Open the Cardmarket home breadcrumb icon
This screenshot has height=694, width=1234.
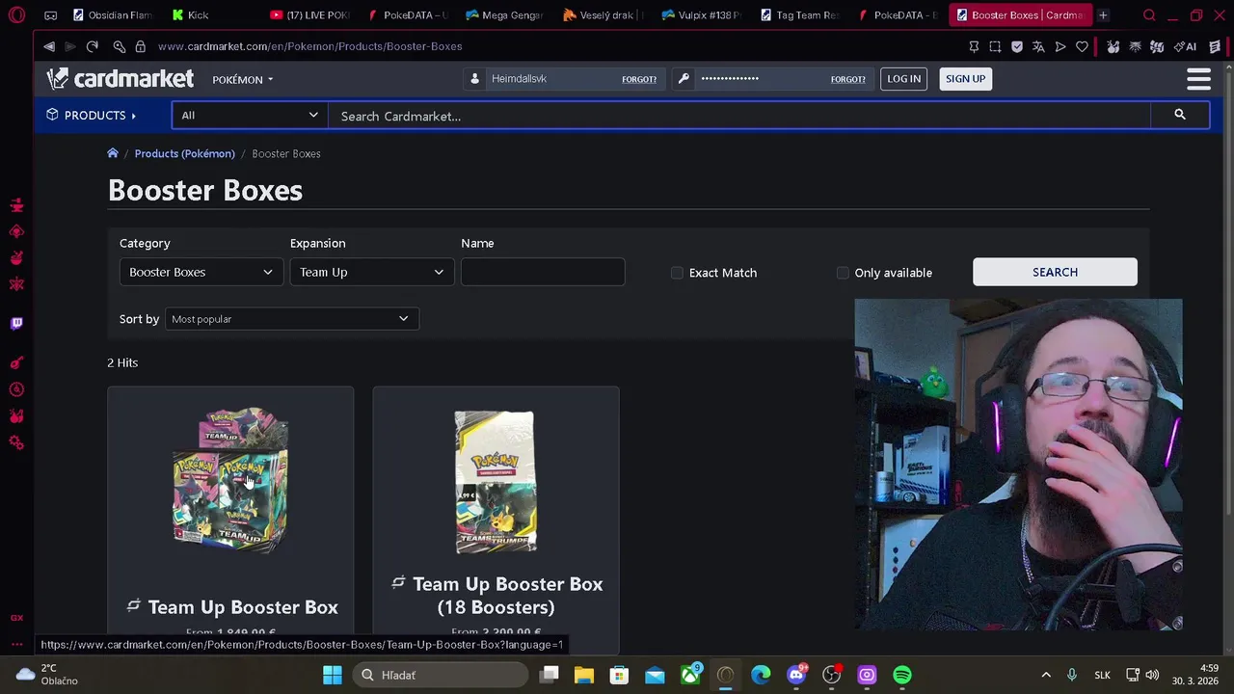(113, 153)
